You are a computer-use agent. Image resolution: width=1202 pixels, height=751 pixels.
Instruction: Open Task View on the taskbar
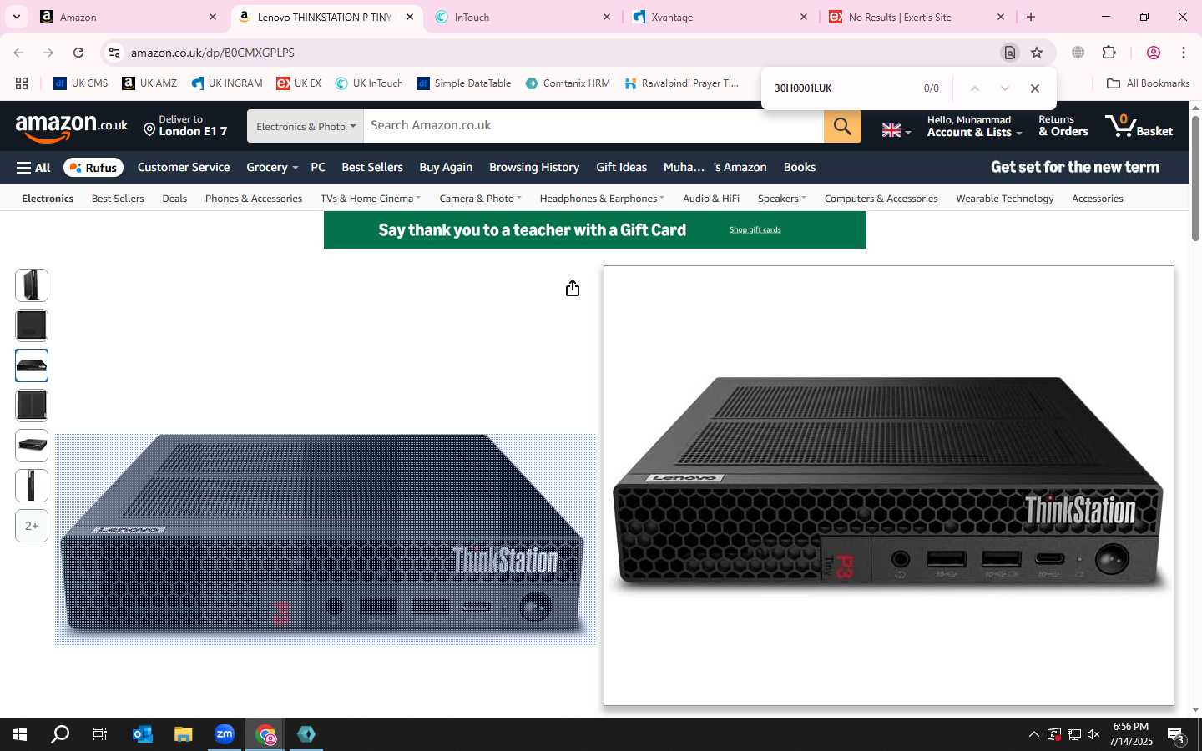(100, 734)
